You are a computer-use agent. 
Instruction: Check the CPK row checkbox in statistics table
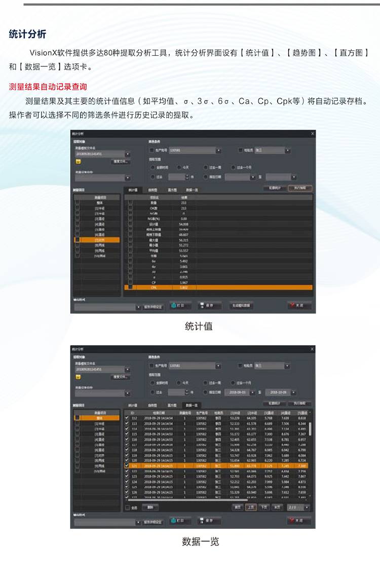pos(131,287)
